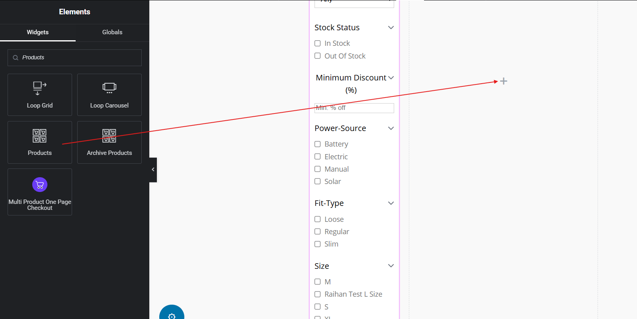This screenshot has height=319, width=637.
Task: Check the In Stock filter
Action: 317,43
